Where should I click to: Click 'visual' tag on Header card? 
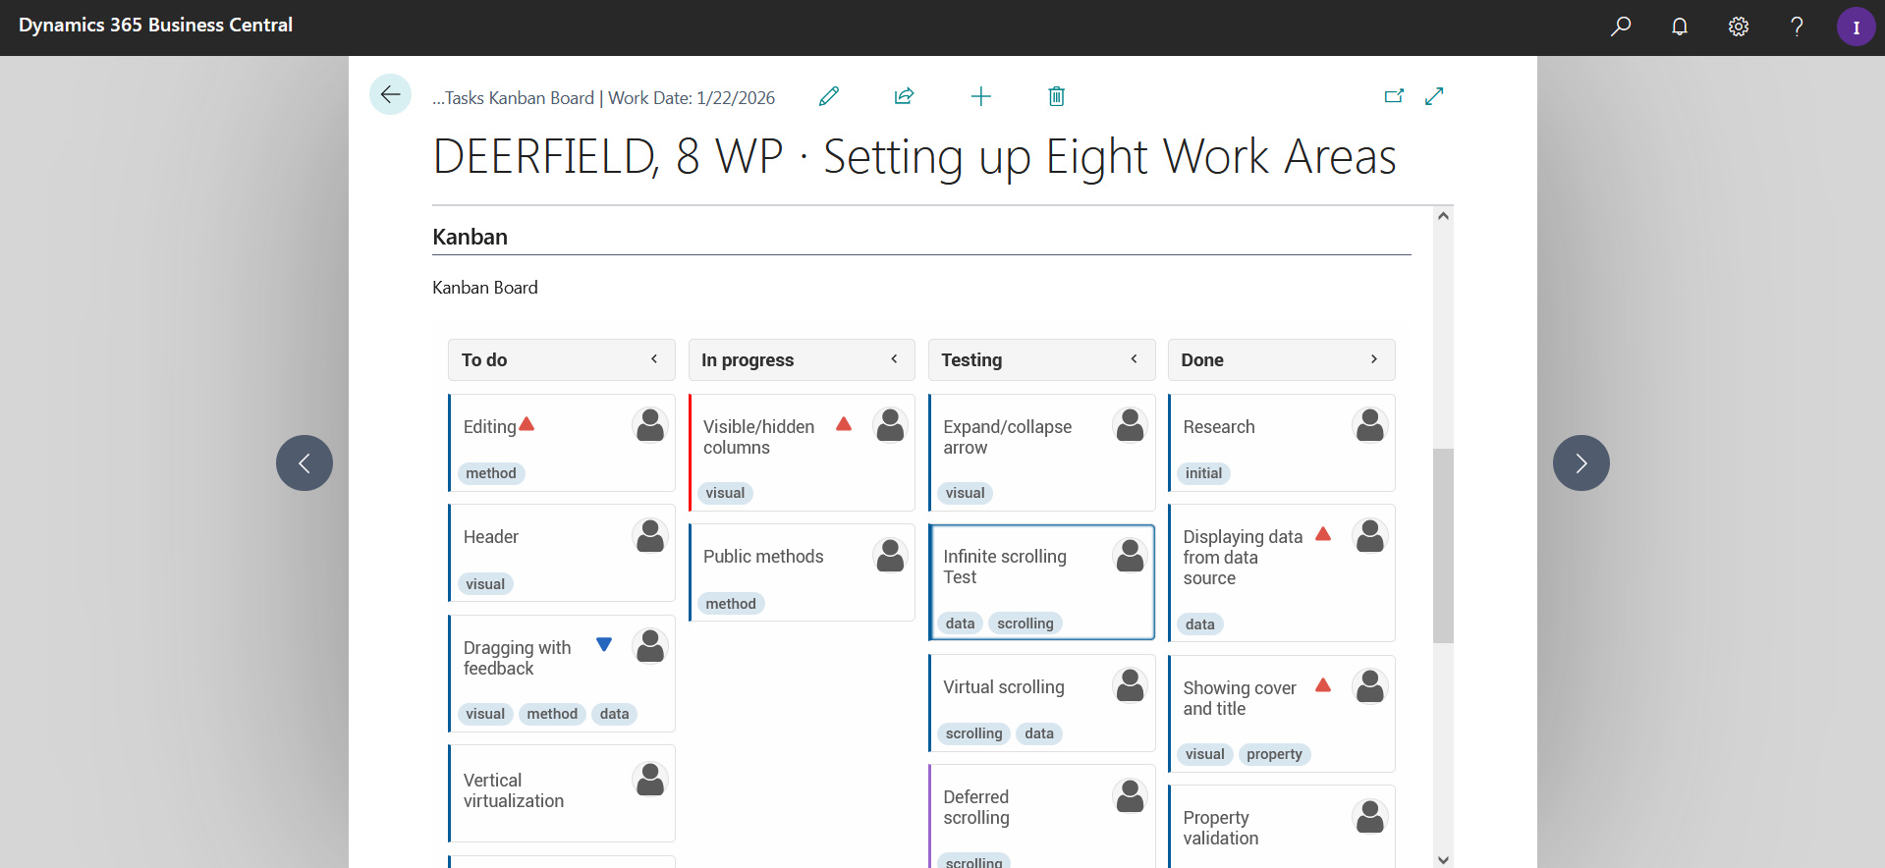(485, 584)
